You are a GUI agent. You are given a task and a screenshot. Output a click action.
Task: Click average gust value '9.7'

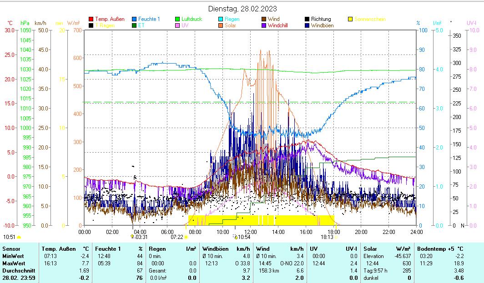(247, 271)
